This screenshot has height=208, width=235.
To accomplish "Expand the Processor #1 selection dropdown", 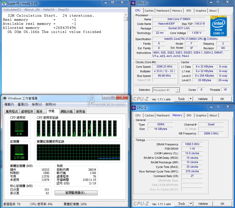I will (178, 90).
